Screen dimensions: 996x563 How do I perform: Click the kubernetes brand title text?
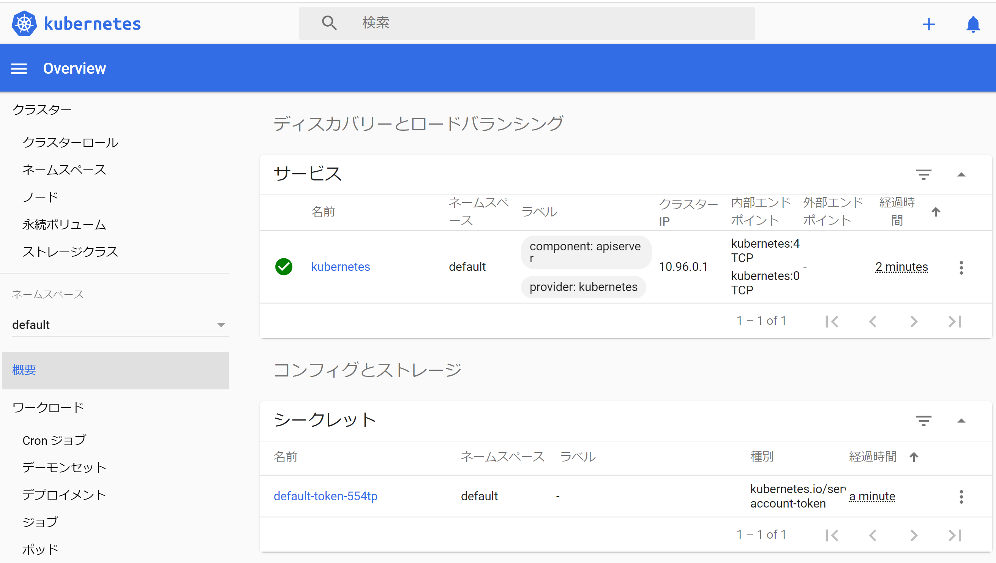pos(92,24)
